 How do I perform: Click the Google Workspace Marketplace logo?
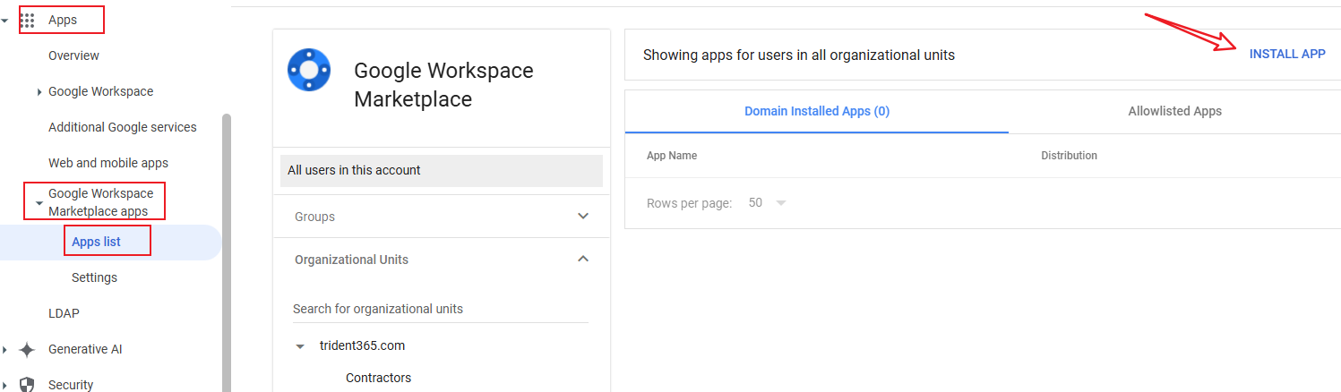pyautogui.click(x=309, y=70)
